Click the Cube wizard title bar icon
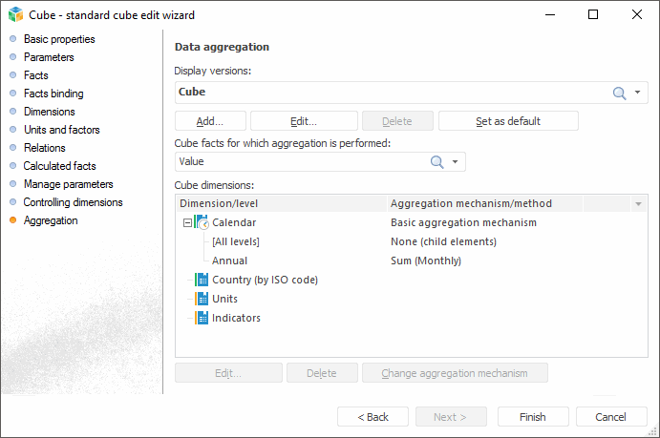Viewport: 660px width, 438px height. (x=15, y=14)
